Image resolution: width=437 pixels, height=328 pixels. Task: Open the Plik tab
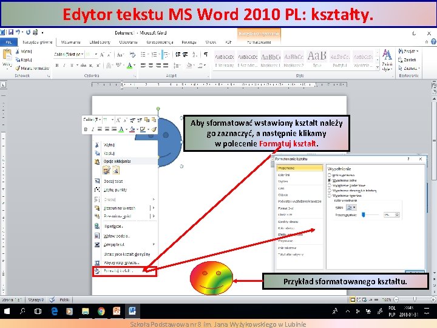click(8, 42)
